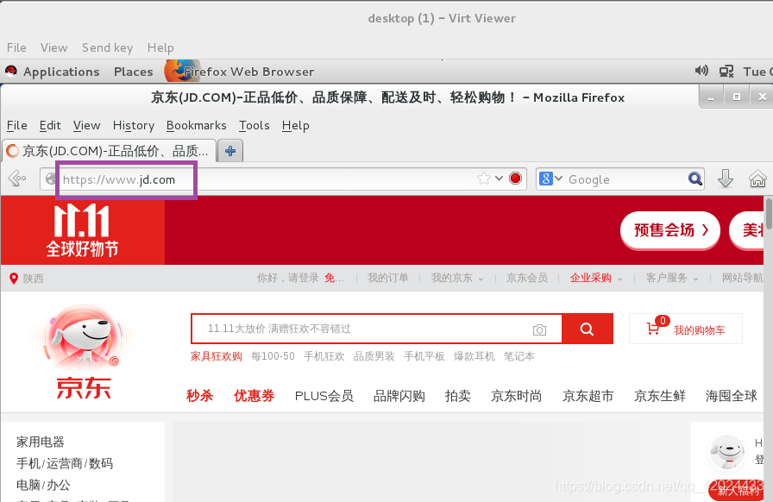Open the URL history dropdown arrow
Viewport: 773px width, 502px height.
click(x=499, y=179)
